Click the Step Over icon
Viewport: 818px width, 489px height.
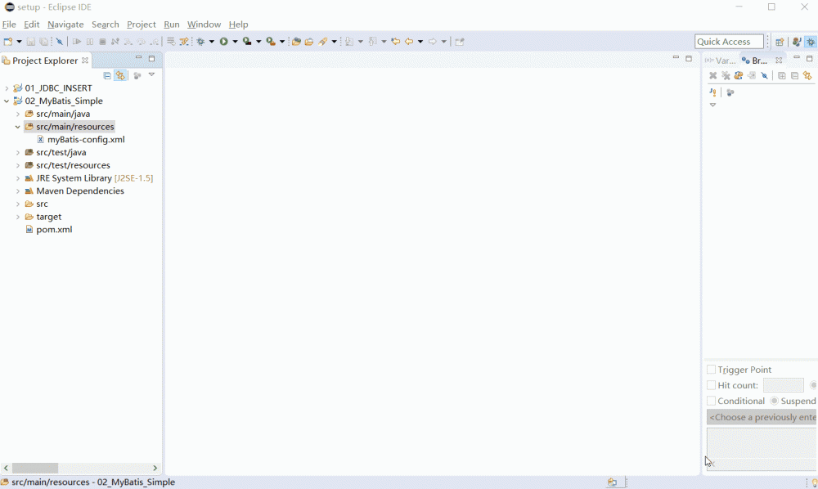[x=141, y=42]
